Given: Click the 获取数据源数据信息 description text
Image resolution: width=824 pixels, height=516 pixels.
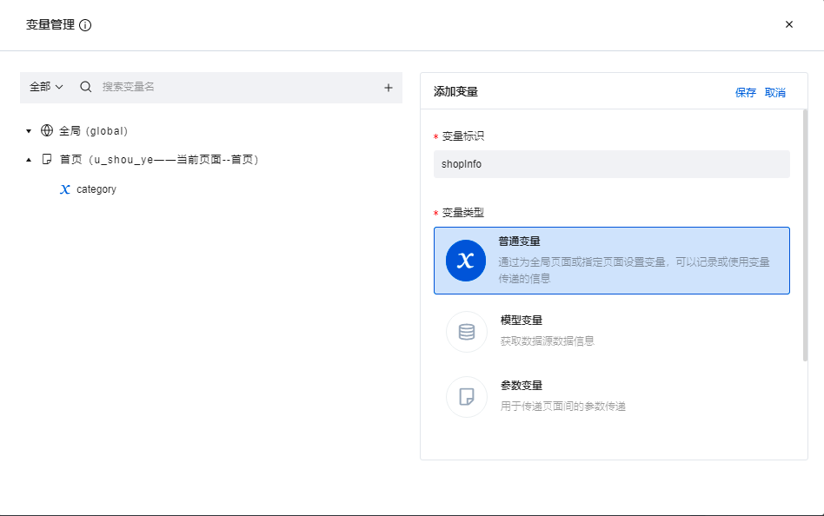Looking at the screenshot, I should tap(547, 341).
